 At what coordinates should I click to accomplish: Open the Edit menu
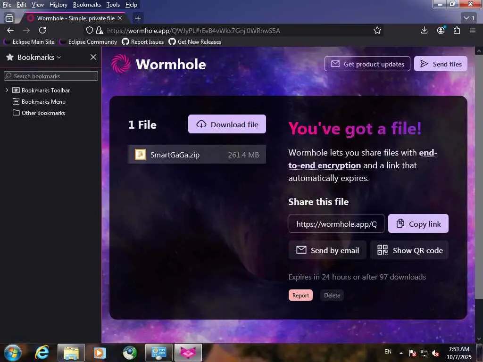click(x=22, y=5)
